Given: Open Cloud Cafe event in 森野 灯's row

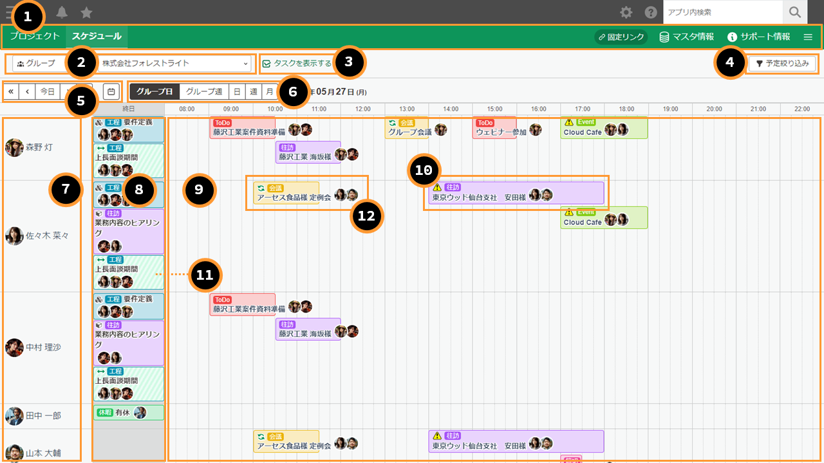Looking at the screenshot, I should [x=604, y=127].
